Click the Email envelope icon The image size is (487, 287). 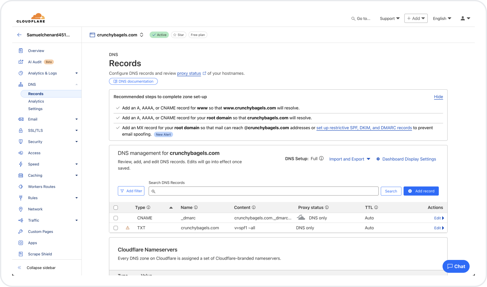21,119
